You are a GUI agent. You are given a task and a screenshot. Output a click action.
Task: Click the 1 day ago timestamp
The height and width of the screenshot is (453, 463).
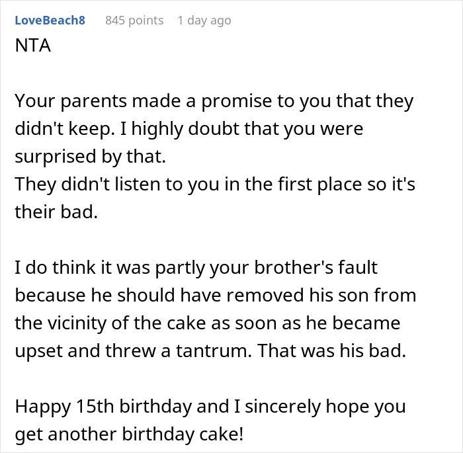[204, 21]
